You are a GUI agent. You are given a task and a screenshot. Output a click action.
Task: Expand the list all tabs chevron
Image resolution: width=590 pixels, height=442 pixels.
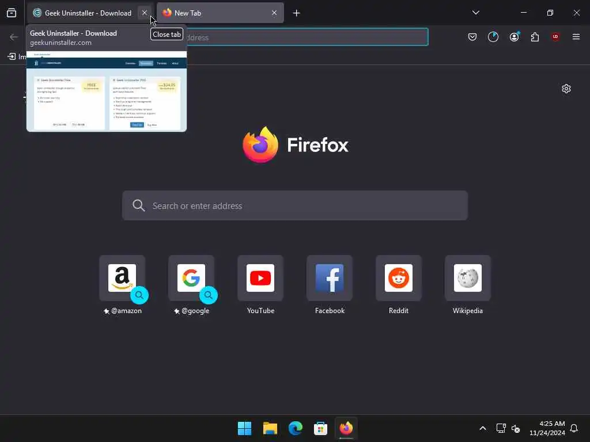point(475,13)
